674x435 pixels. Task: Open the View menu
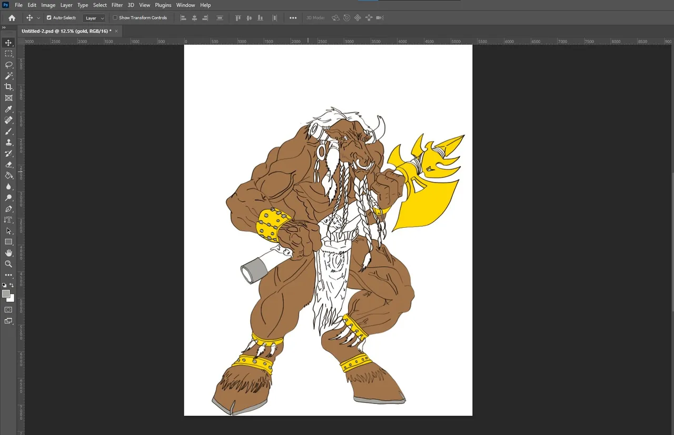(145, 5)
